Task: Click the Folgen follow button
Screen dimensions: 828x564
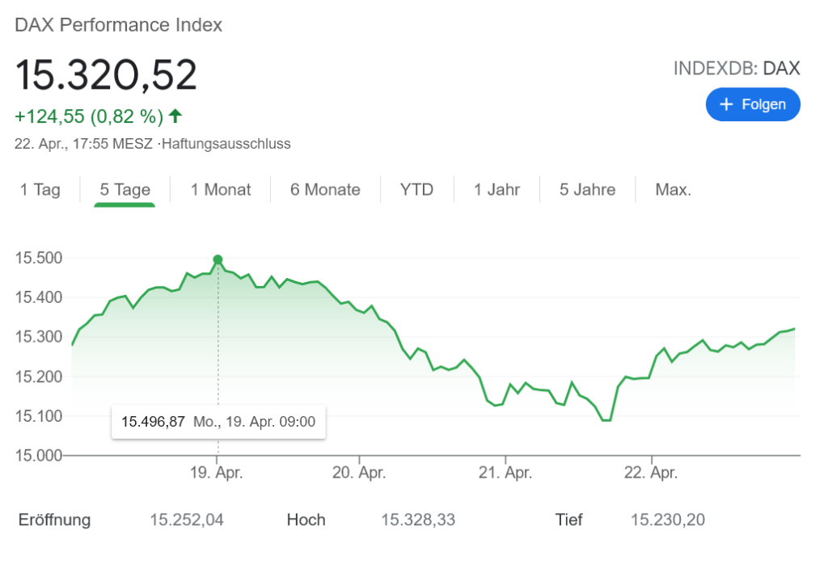Action: point(752,105)
